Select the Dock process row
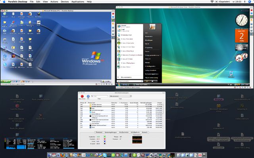Image resolution: width=254 pixels, height=158 pixels. (x=121, y=127)
